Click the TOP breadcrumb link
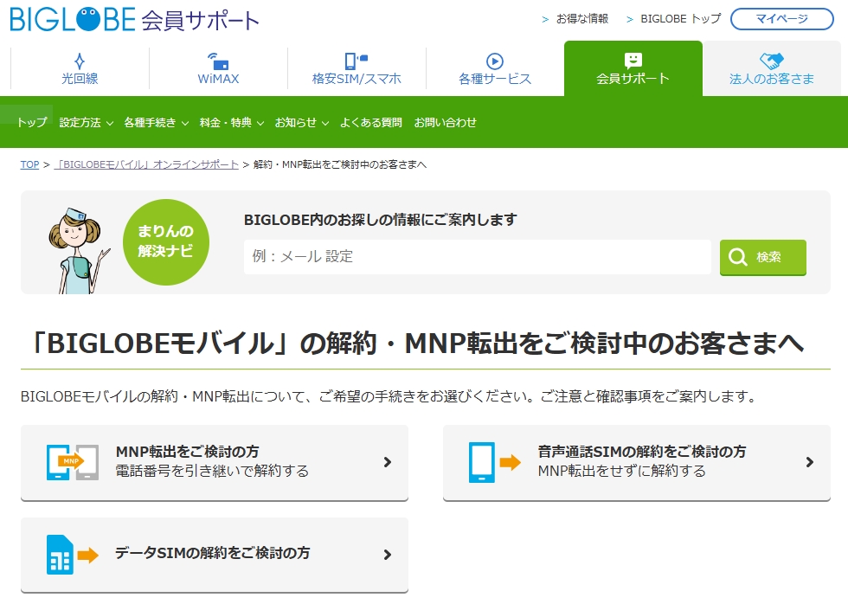 pos(29,164)
